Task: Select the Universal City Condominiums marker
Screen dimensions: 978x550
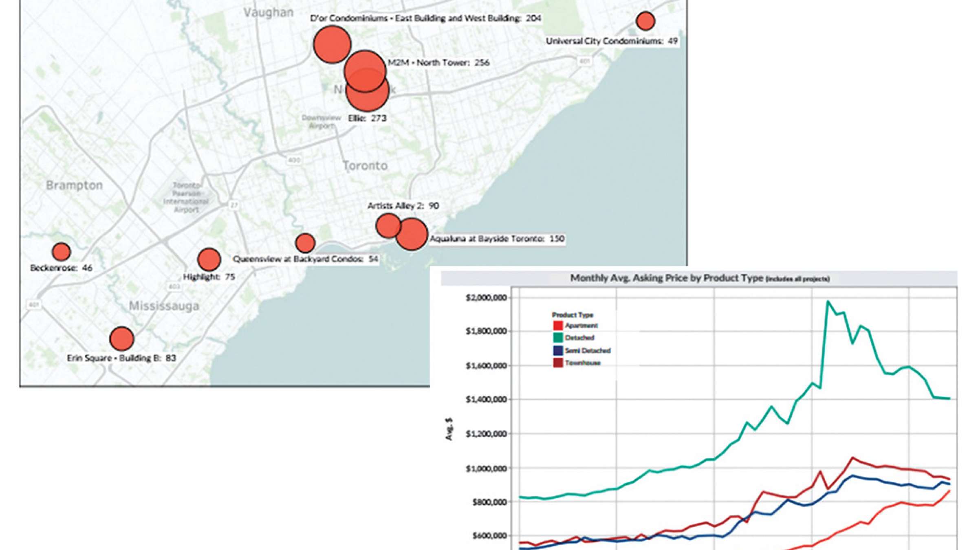Action: (645, 21)
